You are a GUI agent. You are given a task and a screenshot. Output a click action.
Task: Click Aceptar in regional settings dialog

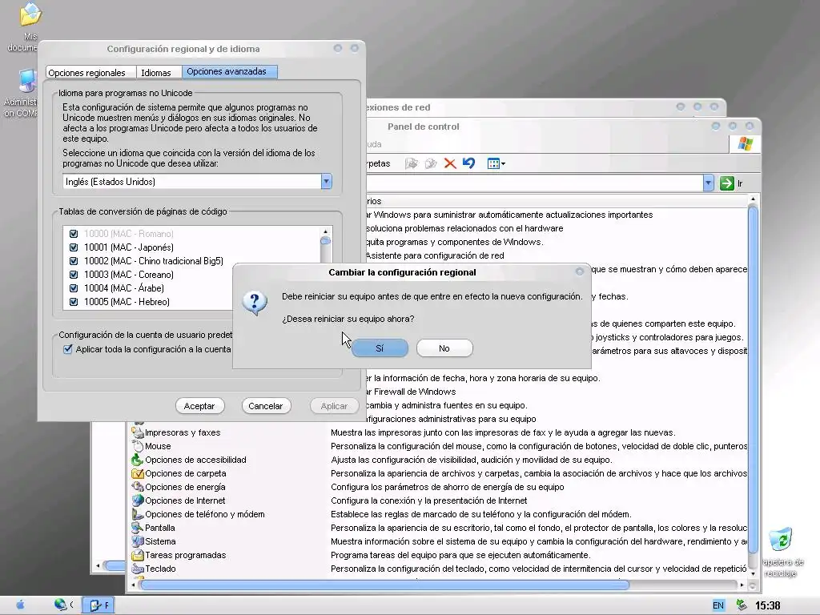click(x=199, y=406)
